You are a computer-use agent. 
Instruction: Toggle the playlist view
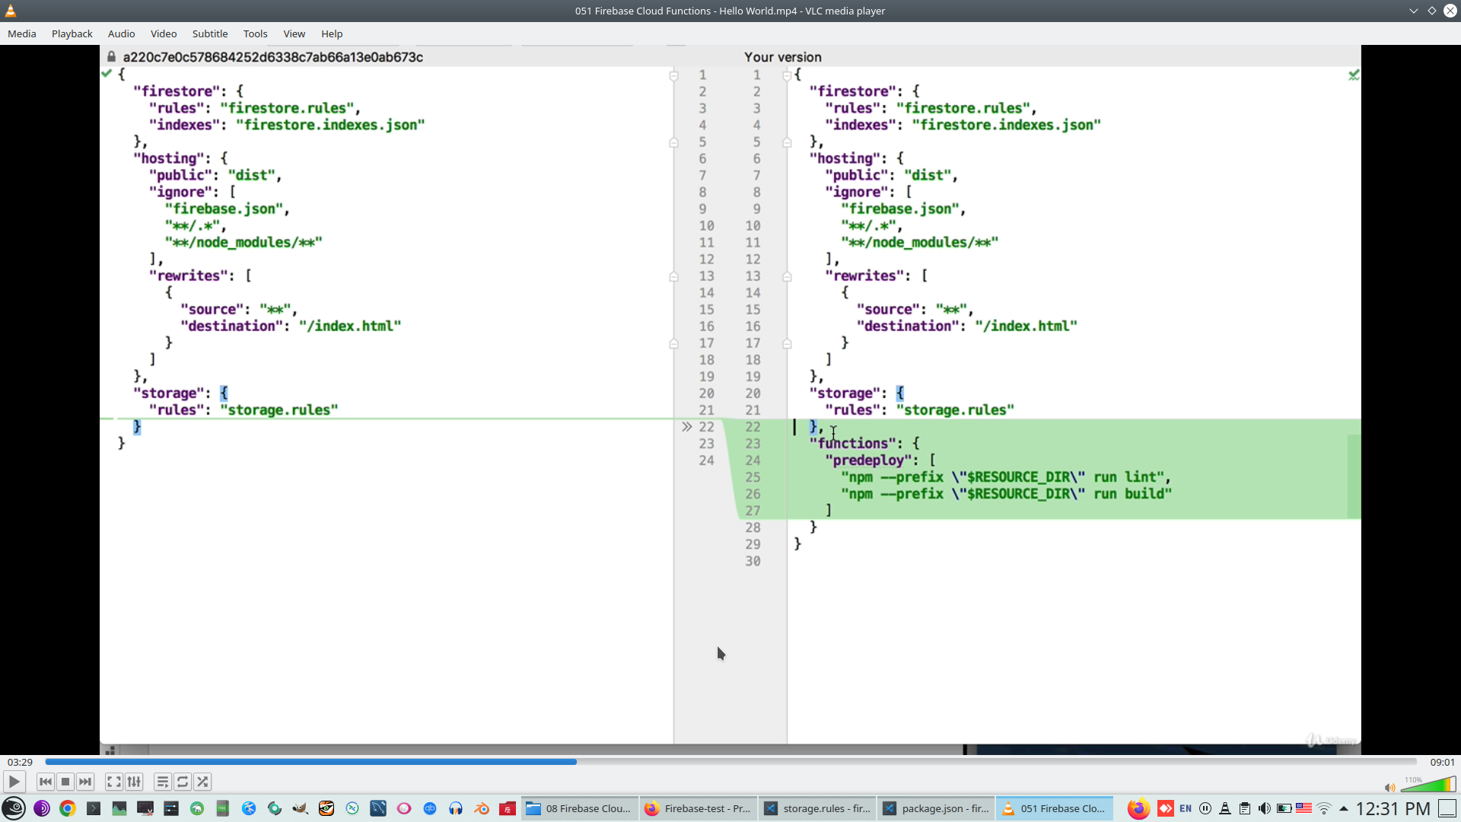[x=163, y=782]
